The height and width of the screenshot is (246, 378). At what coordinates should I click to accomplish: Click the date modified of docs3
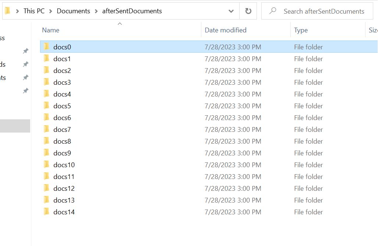(233, 82)
